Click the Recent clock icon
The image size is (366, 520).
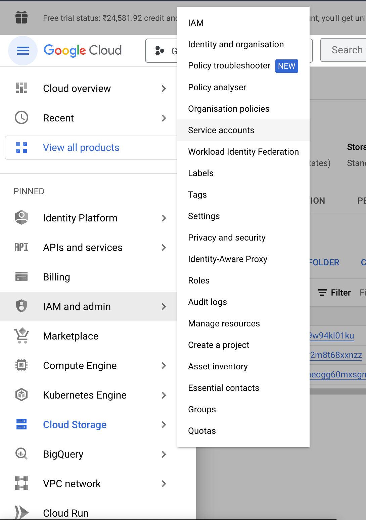21,118
